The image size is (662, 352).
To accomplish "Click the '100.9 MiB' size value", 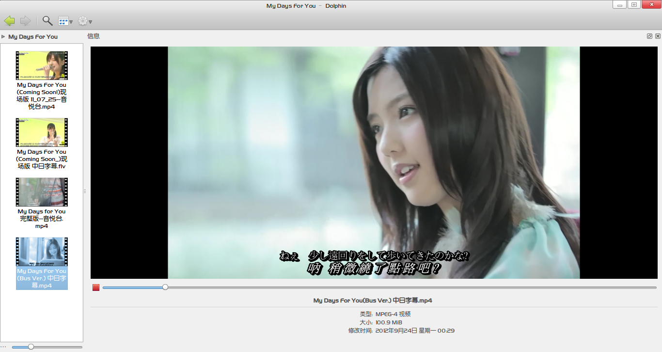I will [389, 322].
